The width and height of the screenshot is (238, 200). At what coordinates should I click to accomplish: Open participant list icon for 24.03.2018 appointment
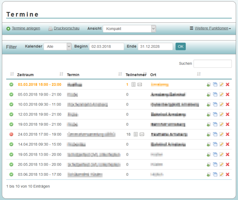136,134
